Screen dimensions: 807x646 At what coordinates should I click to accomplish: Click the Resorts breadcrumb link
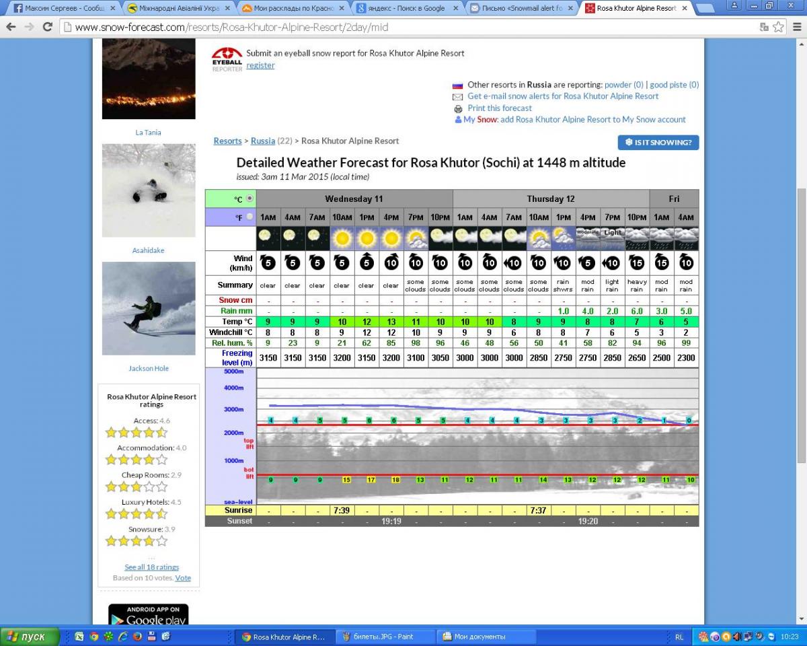pyautogui.click(x=227, y=141)
